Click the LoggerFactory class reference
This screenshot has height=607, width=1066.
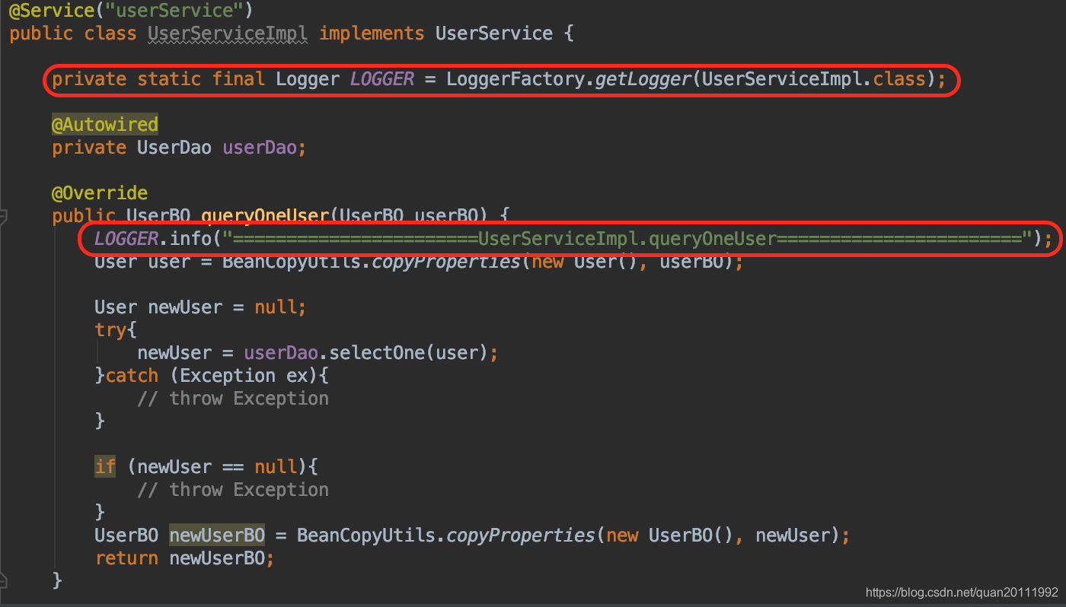[x=515, y=79]
